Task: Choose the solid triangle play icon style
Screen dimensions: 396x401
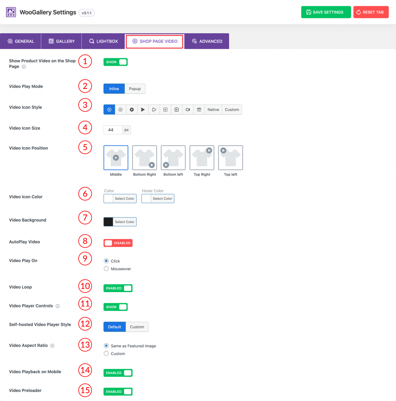Action: point(143,110)
